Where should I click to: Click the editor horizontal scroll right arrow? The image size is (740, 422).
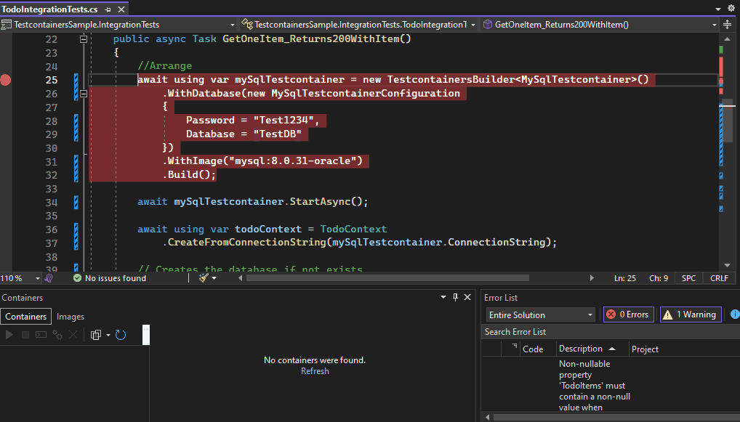592,278
